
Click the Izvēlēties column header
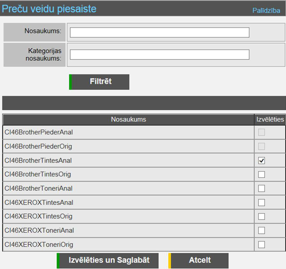click(x=270, y=119)
